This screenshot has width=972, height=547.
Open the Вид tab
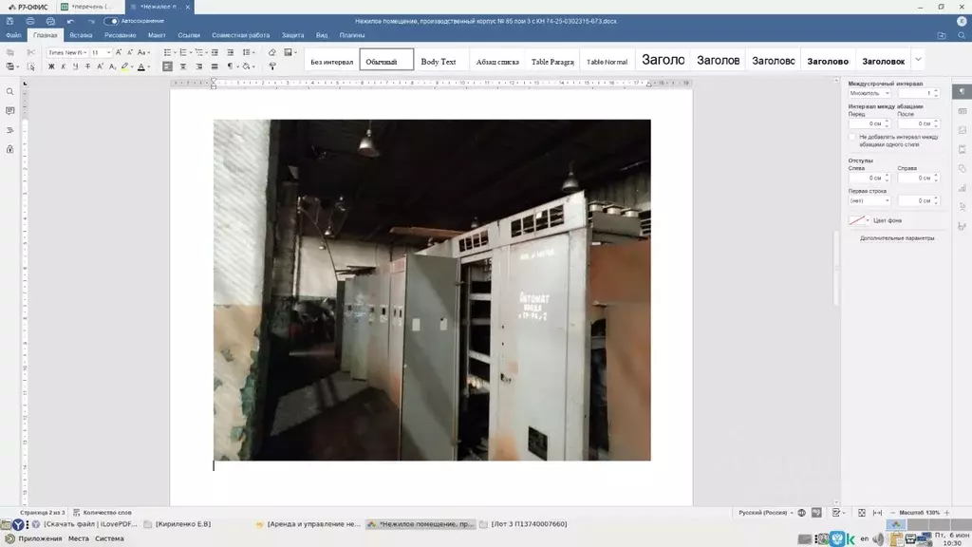tap(322, 35)
